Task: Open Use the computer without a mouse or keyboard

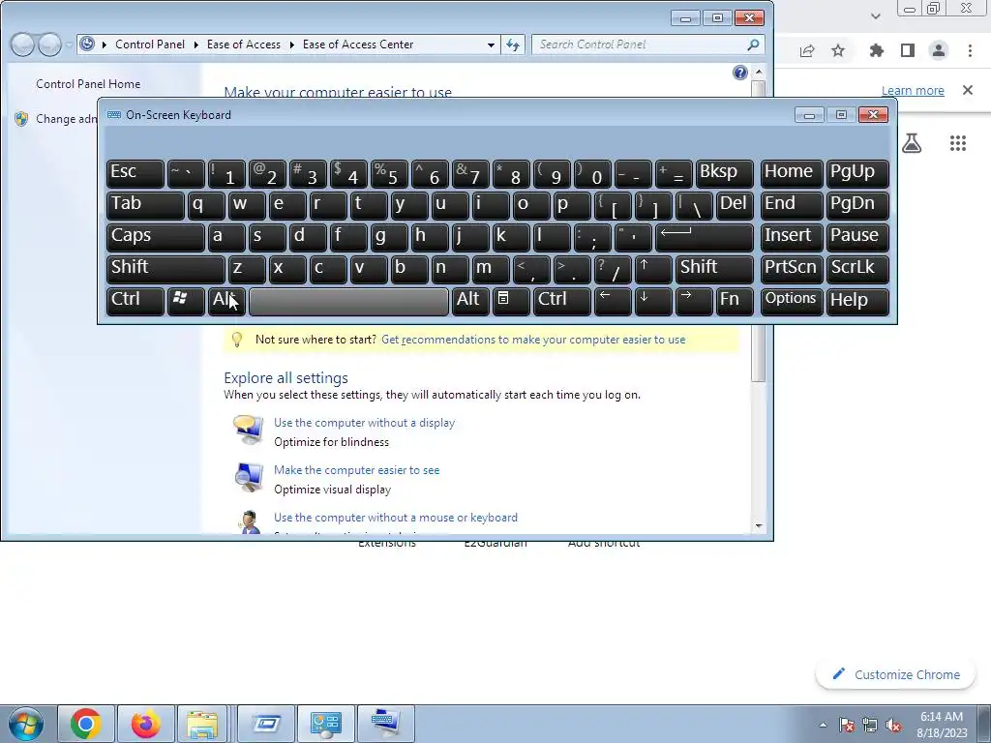Action: [x=396, y=518]
